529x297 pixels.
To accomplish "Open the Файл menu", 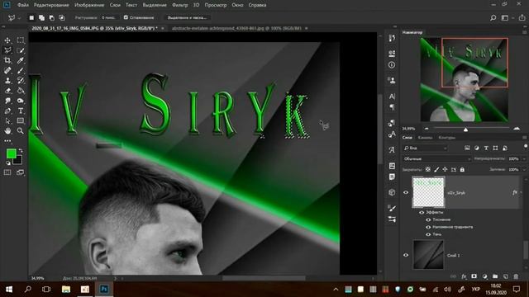I will pos(22,5).
